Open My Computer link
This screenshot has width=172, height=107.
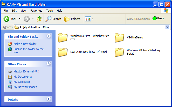[22, 82]
